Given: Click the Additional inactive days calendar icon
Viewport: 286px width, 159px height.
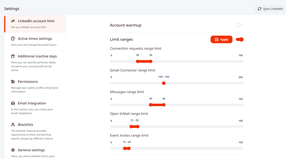Looking at the screenshot, I should [13, 56].
